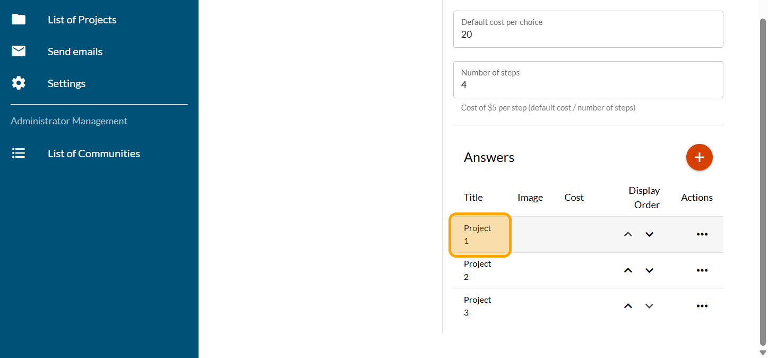Move Project 2 up in display order
The image size is (768, 358).
point(628,270)
